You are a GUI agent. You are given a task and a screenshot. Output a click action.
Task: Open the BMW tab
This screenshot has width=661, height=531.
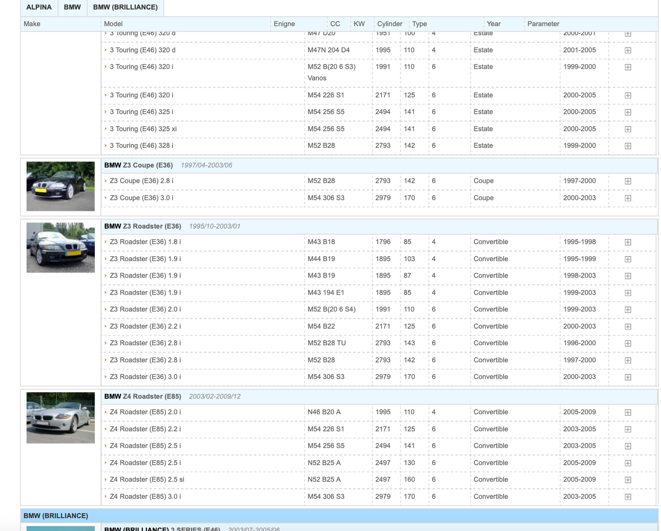click(x=72, y=7)
